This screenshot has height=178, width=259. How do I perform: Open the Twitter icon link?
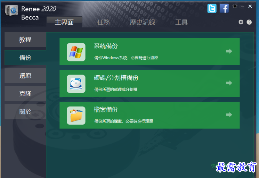tap(212, 8)
